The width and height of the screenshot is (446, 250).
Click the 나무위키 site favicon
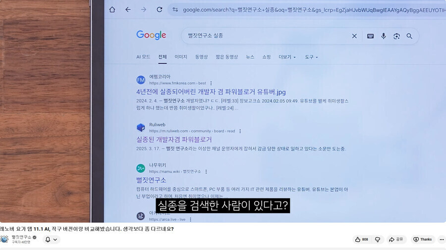click(141, 168)
